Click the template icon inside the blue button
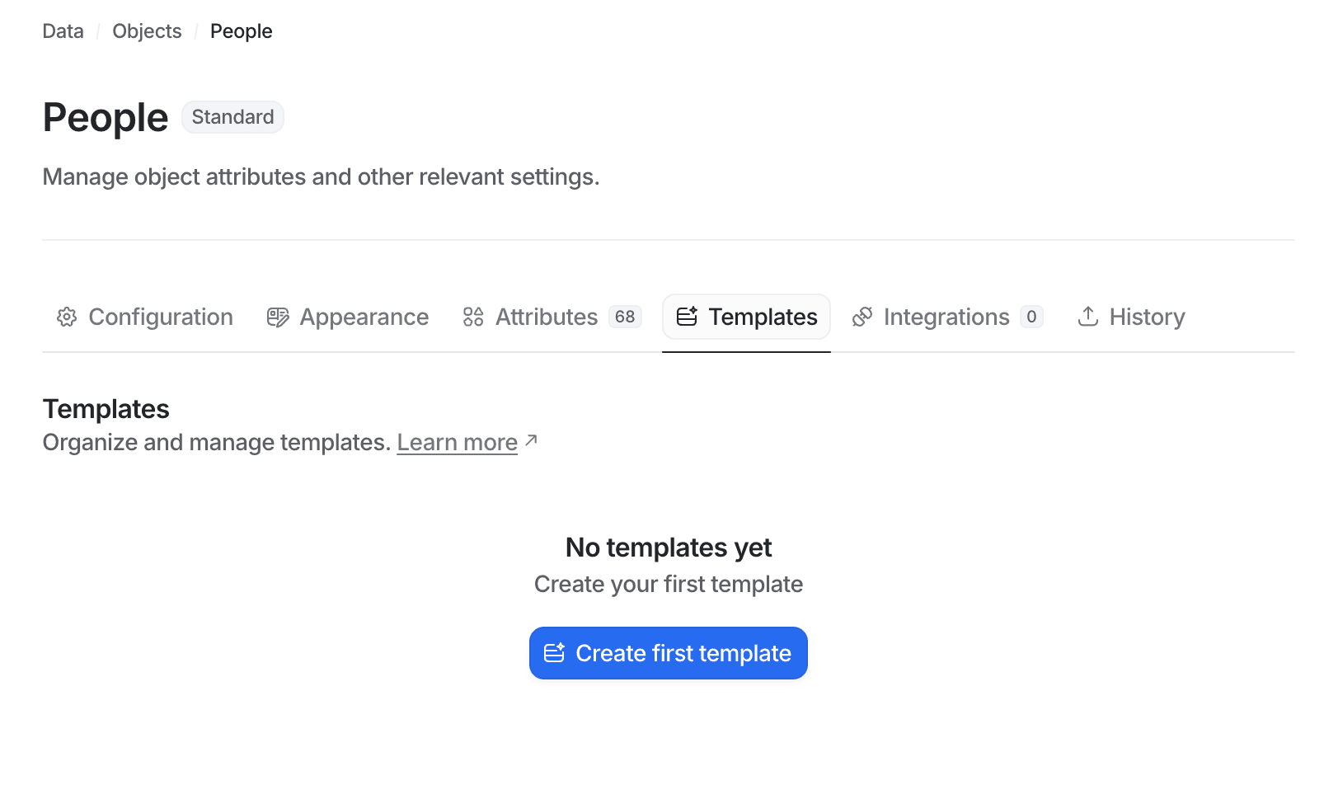Screen dimensions: 1324x785 [554, 652]
